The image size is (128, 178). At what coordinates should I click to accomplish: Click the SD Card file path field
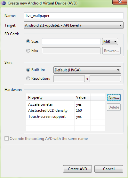pyautogui.click(x=71, y=51)
